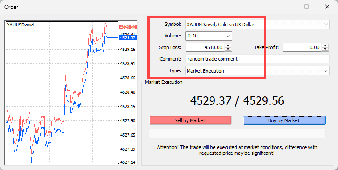Click the 4528.91 price axis label
Image resolution: width=338 pixels, height=170 pixels.
coord(128,64)
